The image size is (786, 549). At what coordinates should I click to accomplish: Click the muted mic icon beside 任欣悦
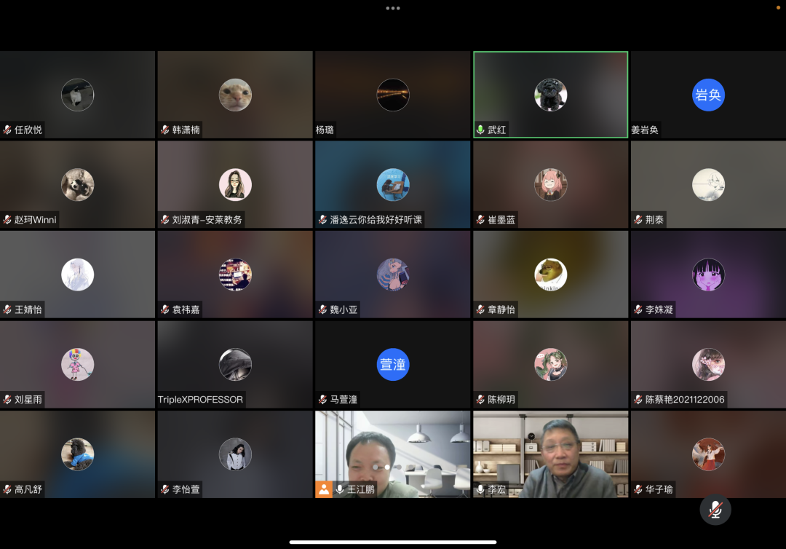[7, 130]
